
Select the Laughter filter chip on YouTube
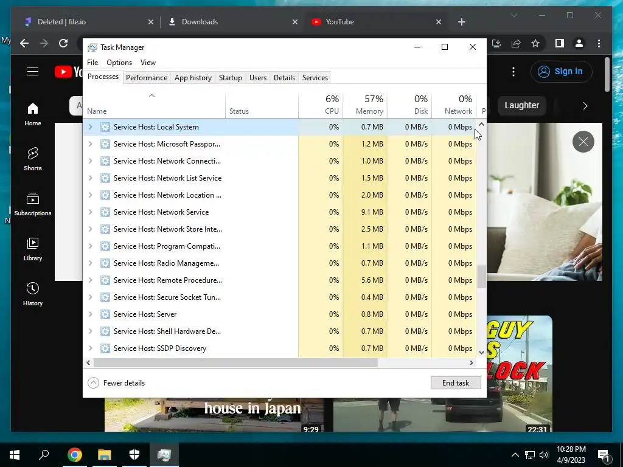521,105
